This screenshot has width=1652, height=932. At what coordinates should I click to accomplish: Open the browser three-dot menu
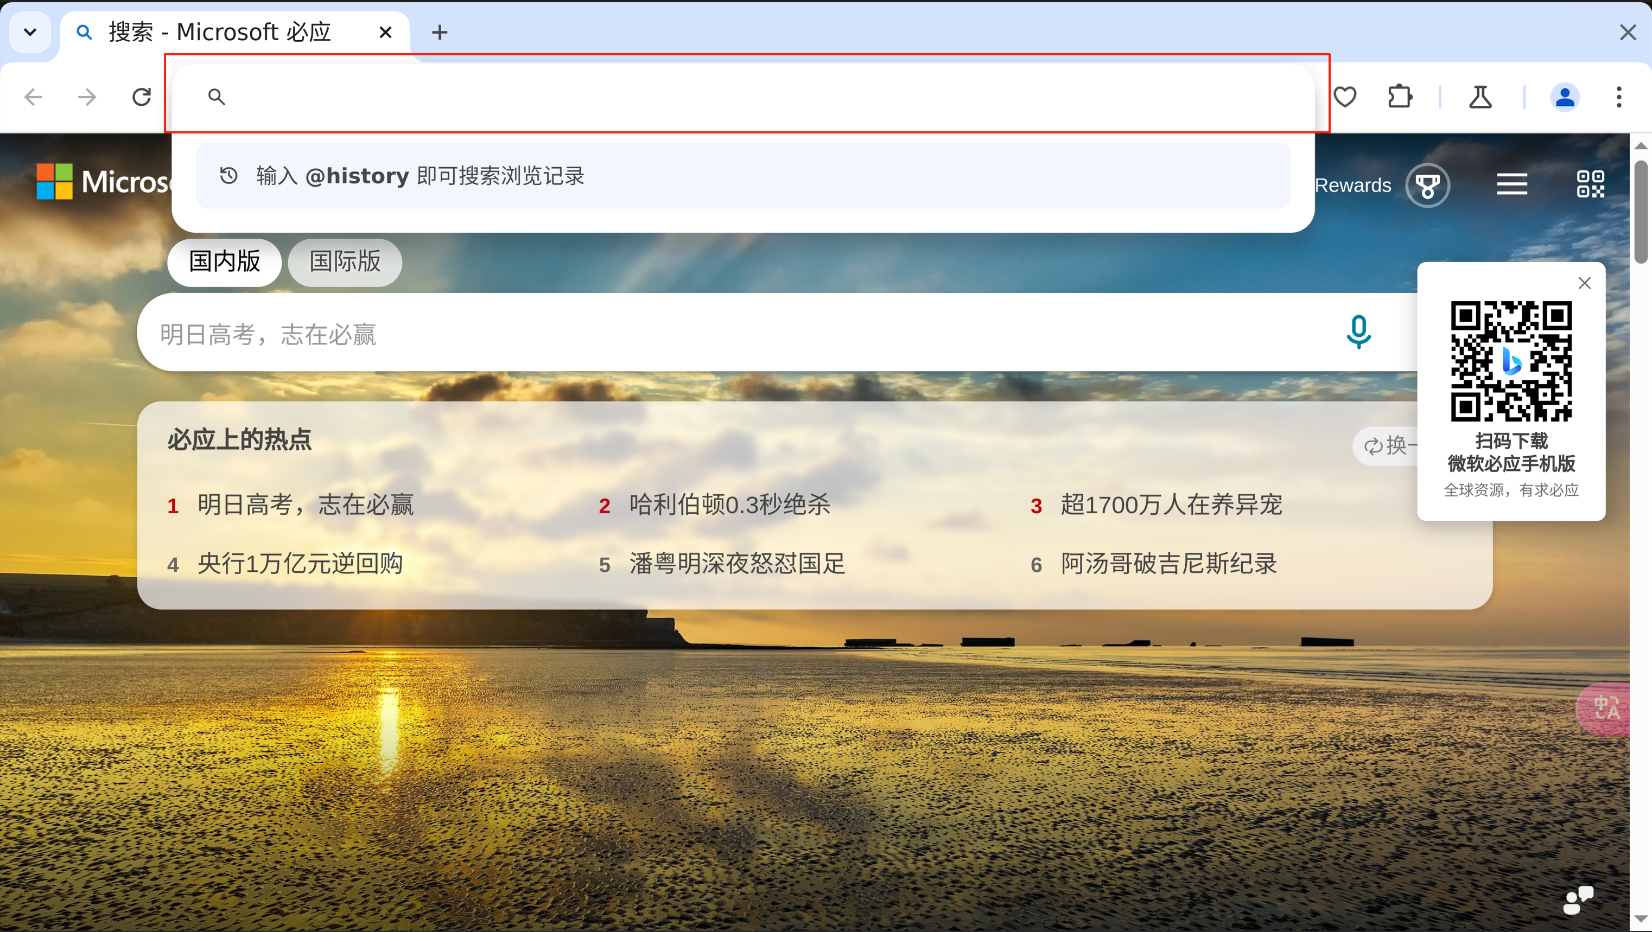[1619, 98]
